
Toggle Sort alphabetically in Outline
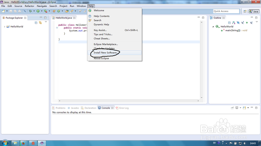click(x=234, y=23)
